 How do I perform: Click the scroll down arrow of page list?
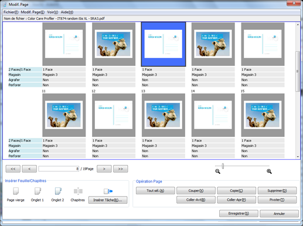click(298, 156)
